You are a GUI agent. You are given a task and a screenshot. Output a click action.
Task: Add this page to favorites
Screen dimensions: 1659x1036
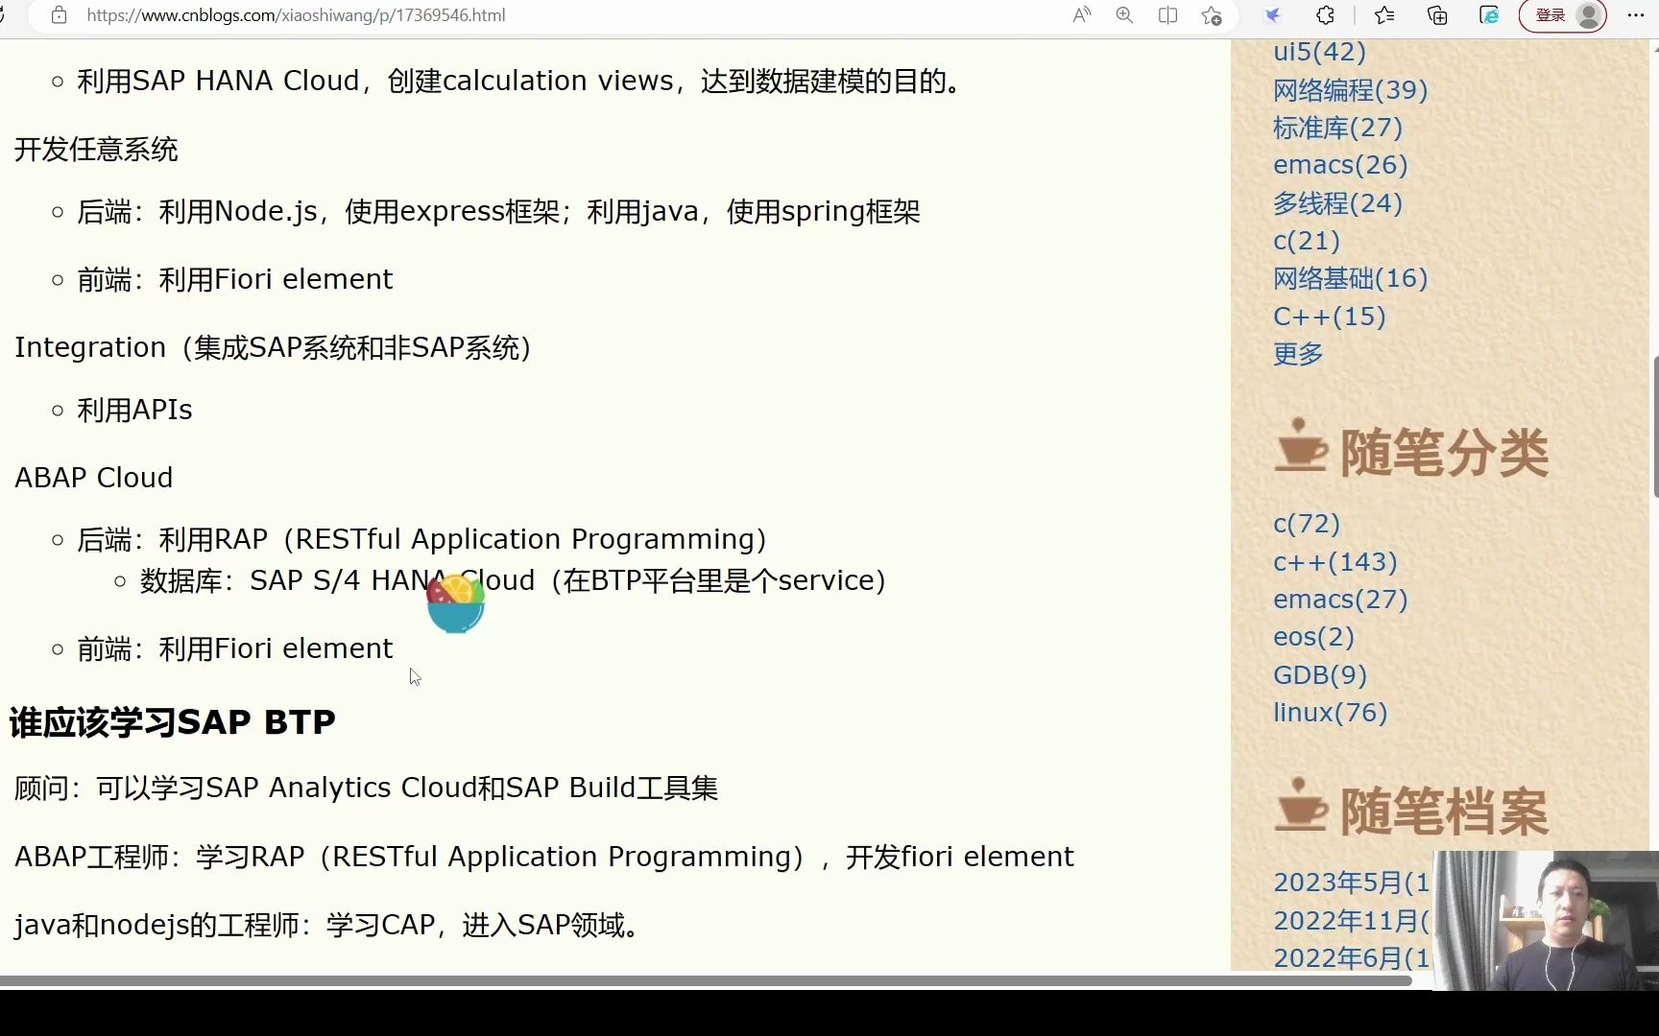[1211, 15]
